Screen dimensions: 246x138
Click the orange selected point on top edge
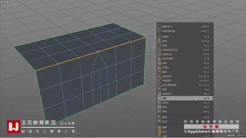pyautogui.click(x=98, y=51)
